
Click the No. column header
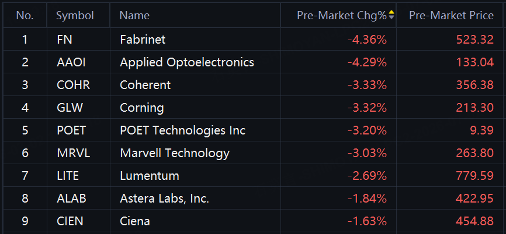25,16
